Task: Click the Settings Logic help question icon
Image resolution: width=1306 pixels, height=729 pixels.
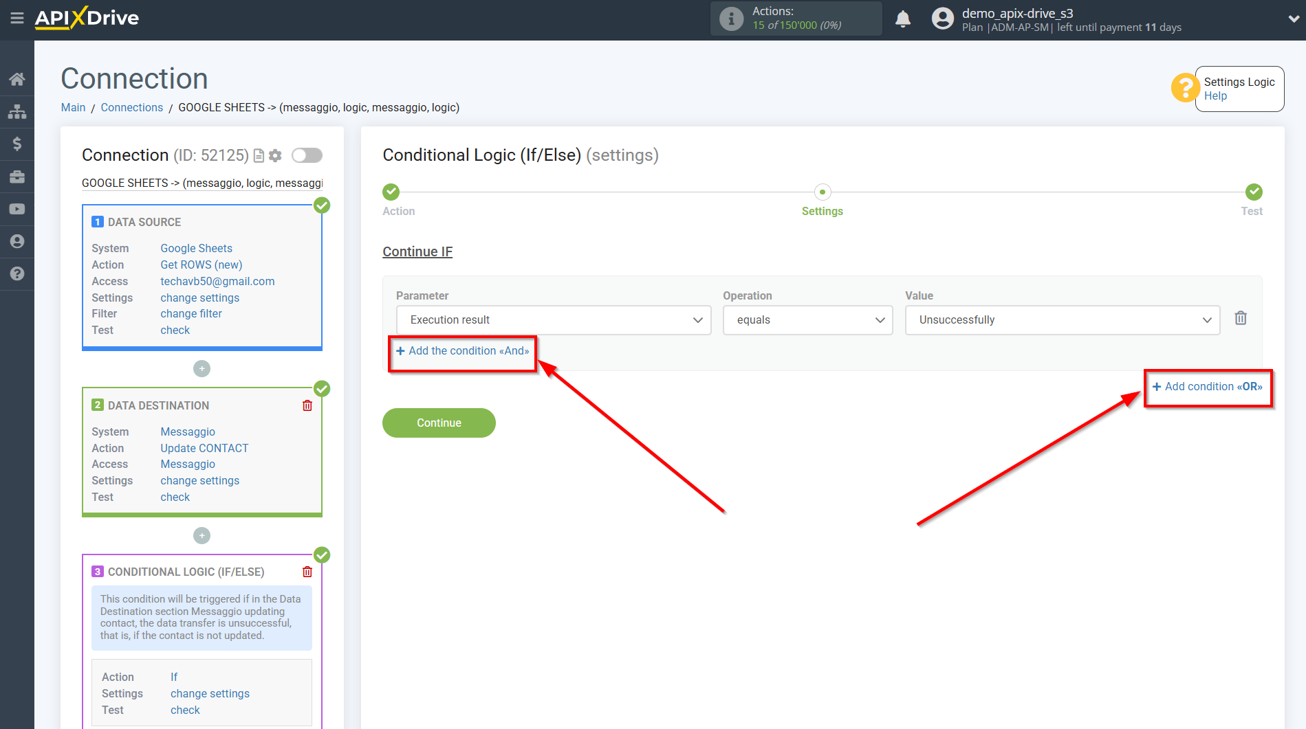Action: (1185, 88)
